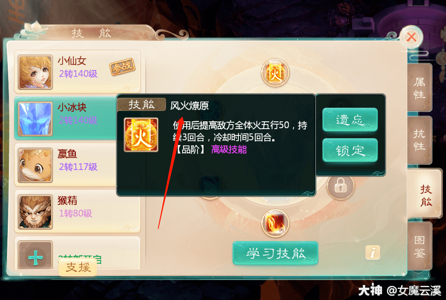Click the 遗忘 forget skill button
446x300 pixels.
coord(350,120)
